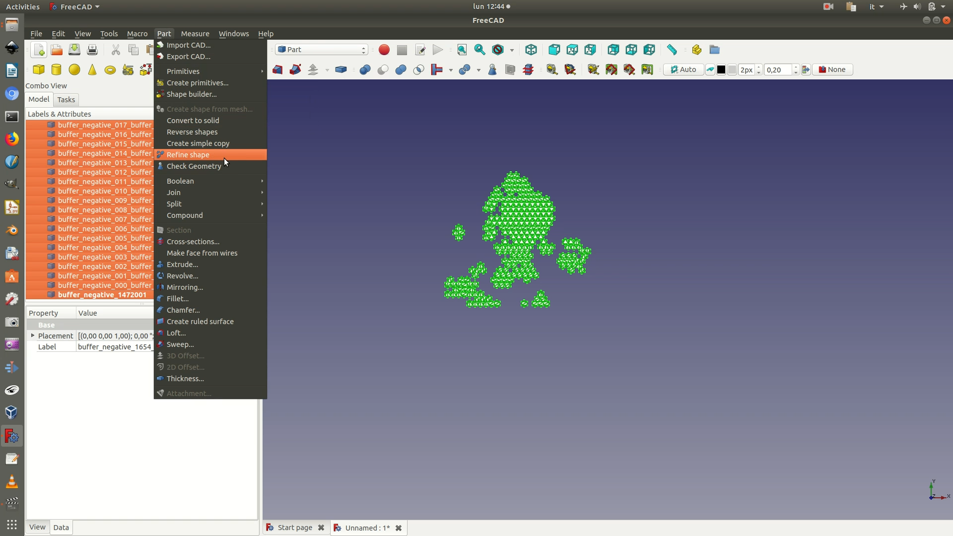Click Fit all content zoom icon
Image resolution: width=953 pixels, height=536 pixels.
click(462, 50)
